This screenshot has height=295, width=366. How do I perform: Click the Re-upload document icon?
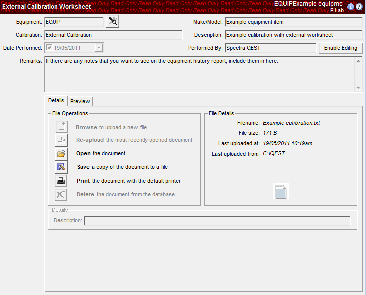click(x=61, y=140)
